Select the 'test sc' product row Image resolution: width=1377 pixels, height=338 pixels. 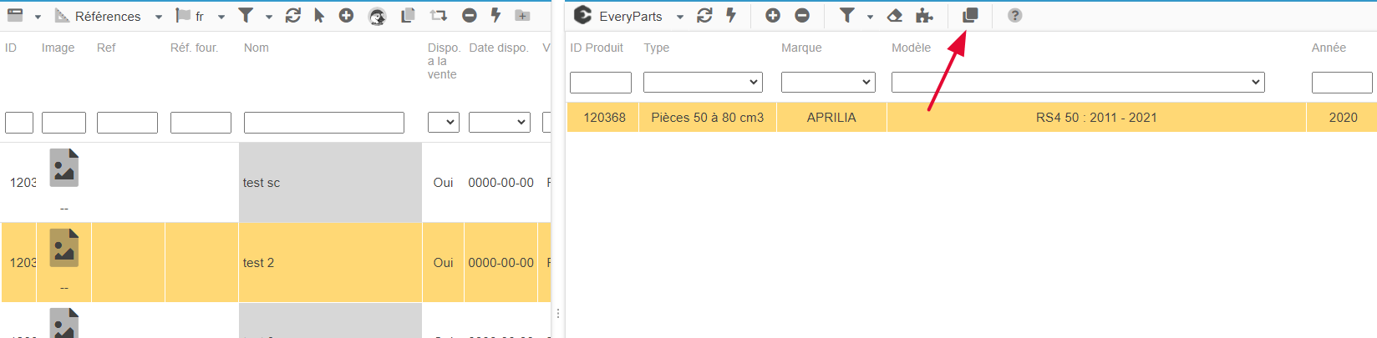tap(262, 183)
